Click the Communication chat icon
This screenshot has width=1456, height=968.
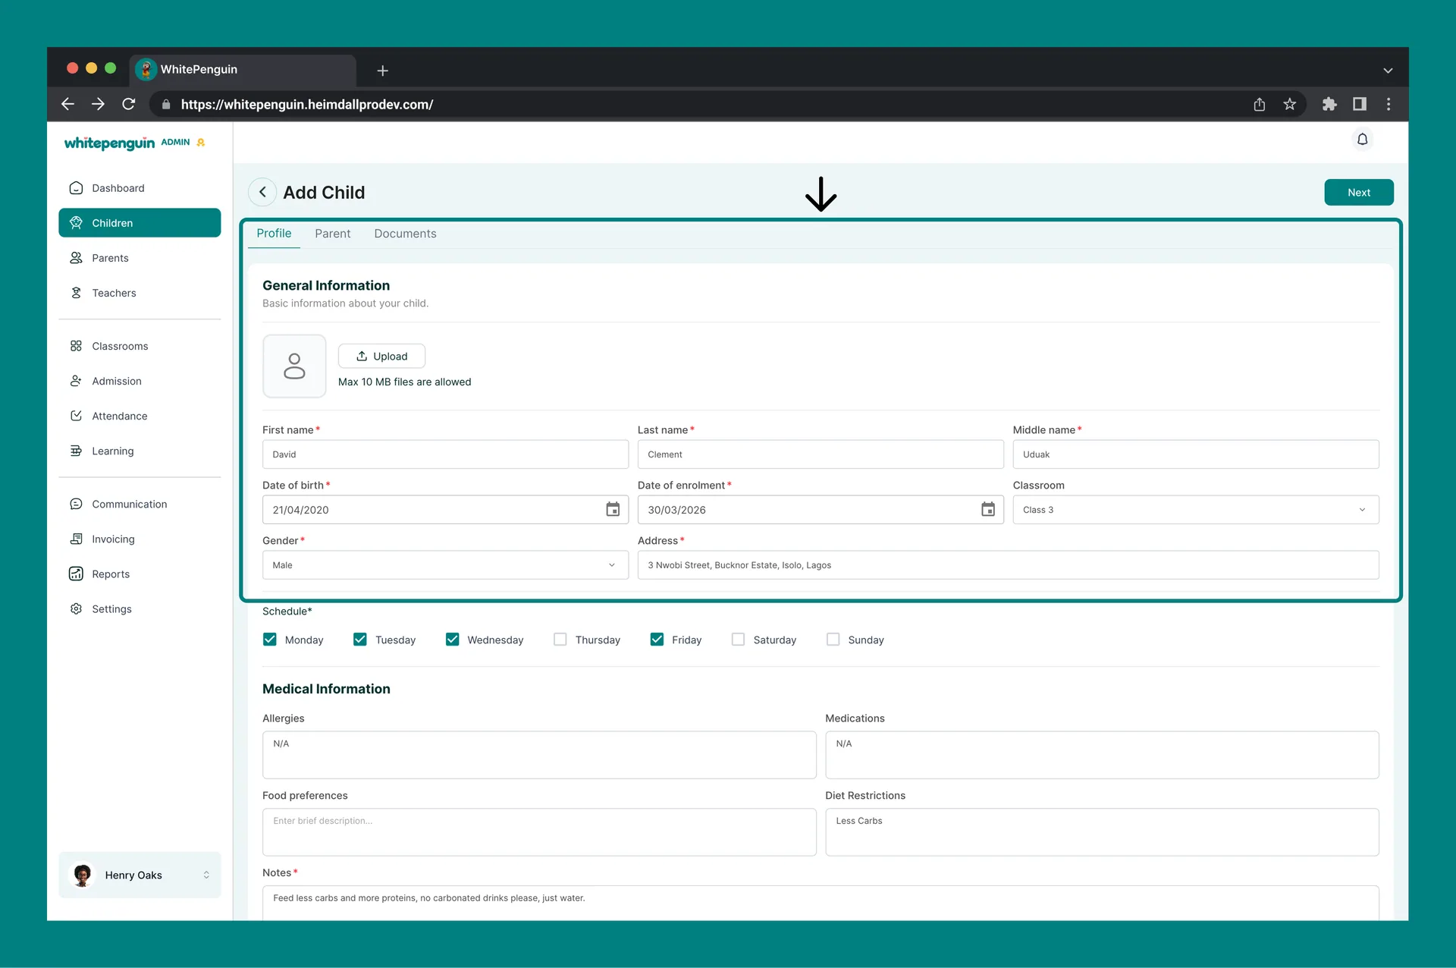click(x=76, y=504)
